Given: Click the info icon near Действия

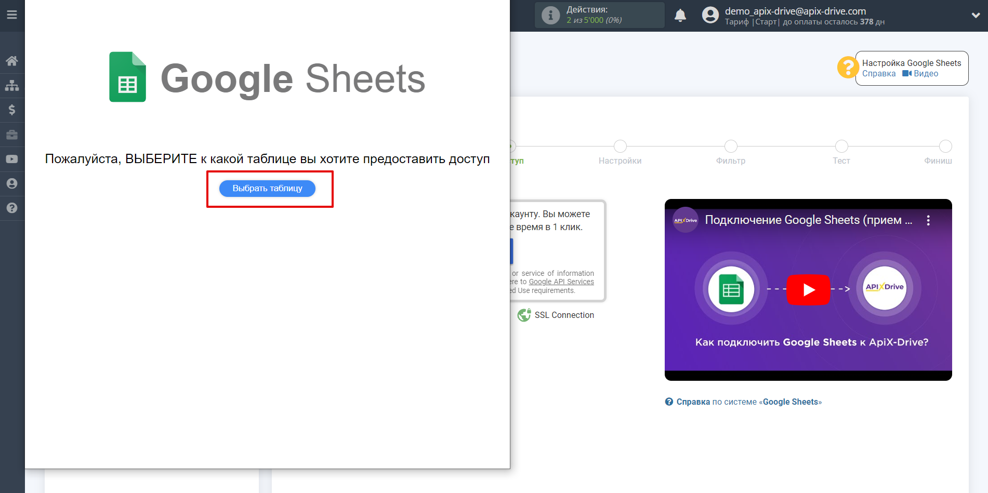Looking at the screenshot, I should pos(550,15).
